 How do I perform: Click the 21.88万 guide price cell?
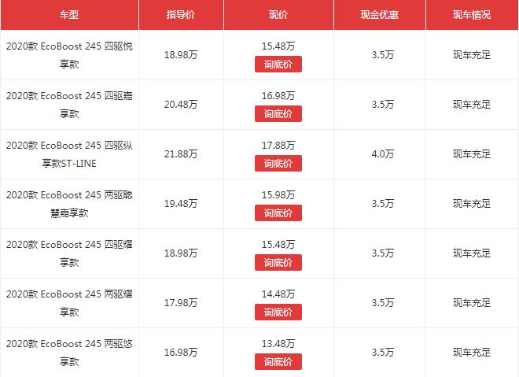click(181, 154)
